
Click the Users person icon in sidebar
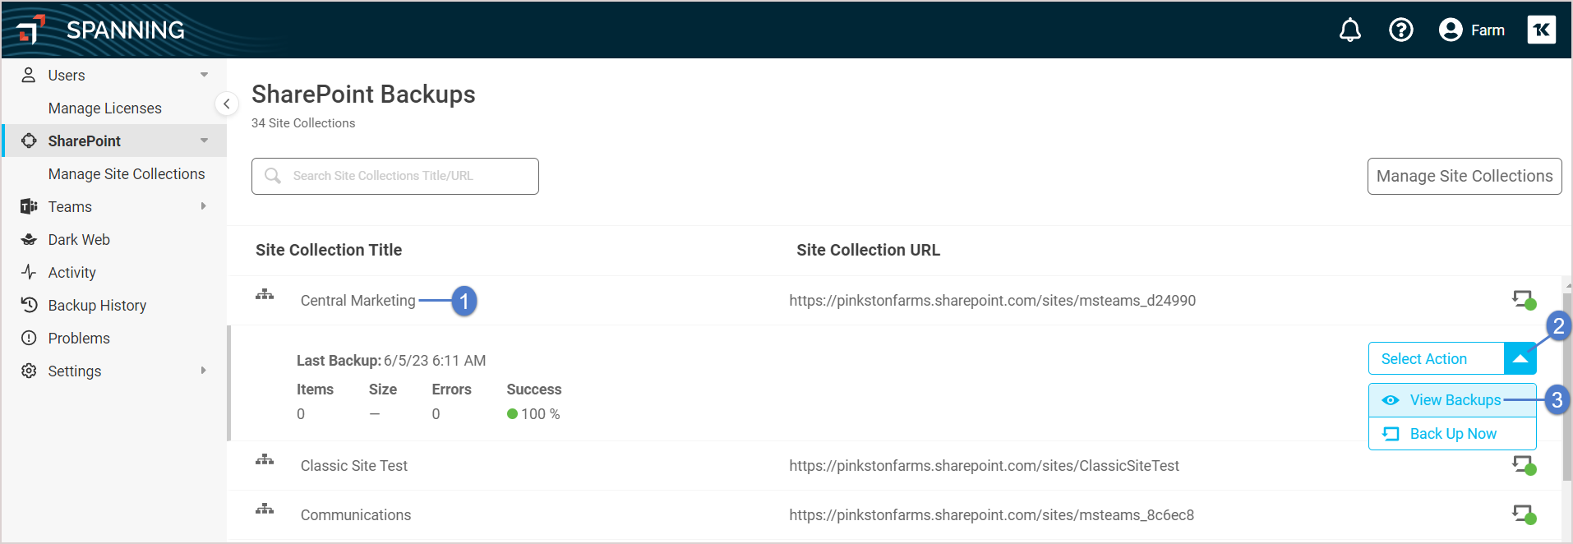pos(29,75)
